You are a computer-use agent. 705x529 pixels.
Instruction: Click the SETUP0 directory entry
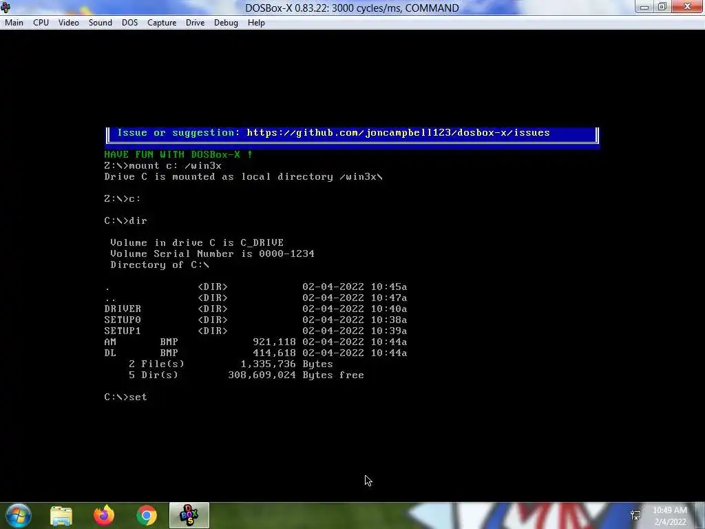pos(255,320)
